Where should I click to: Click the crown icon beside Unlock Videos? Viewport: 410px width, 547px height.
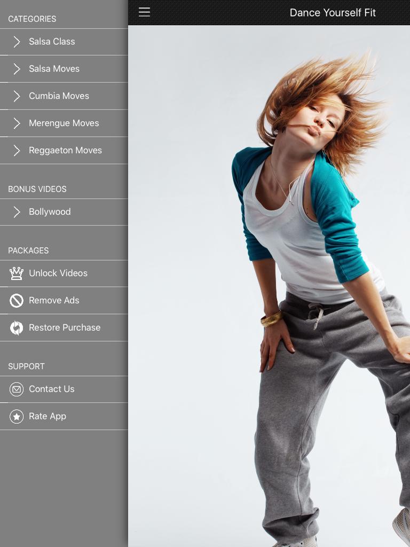pos(17,273)
